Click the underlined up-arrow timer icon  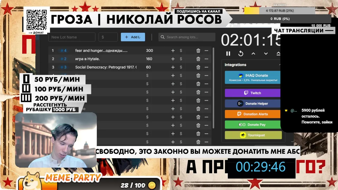(278, 54)
